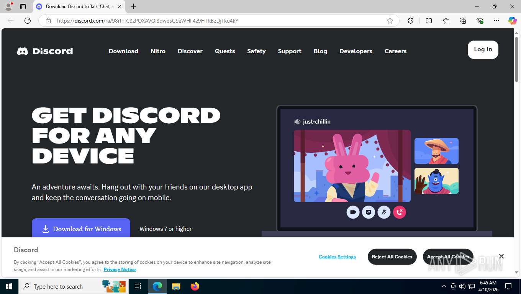View site information lock icon

(48, 21)
